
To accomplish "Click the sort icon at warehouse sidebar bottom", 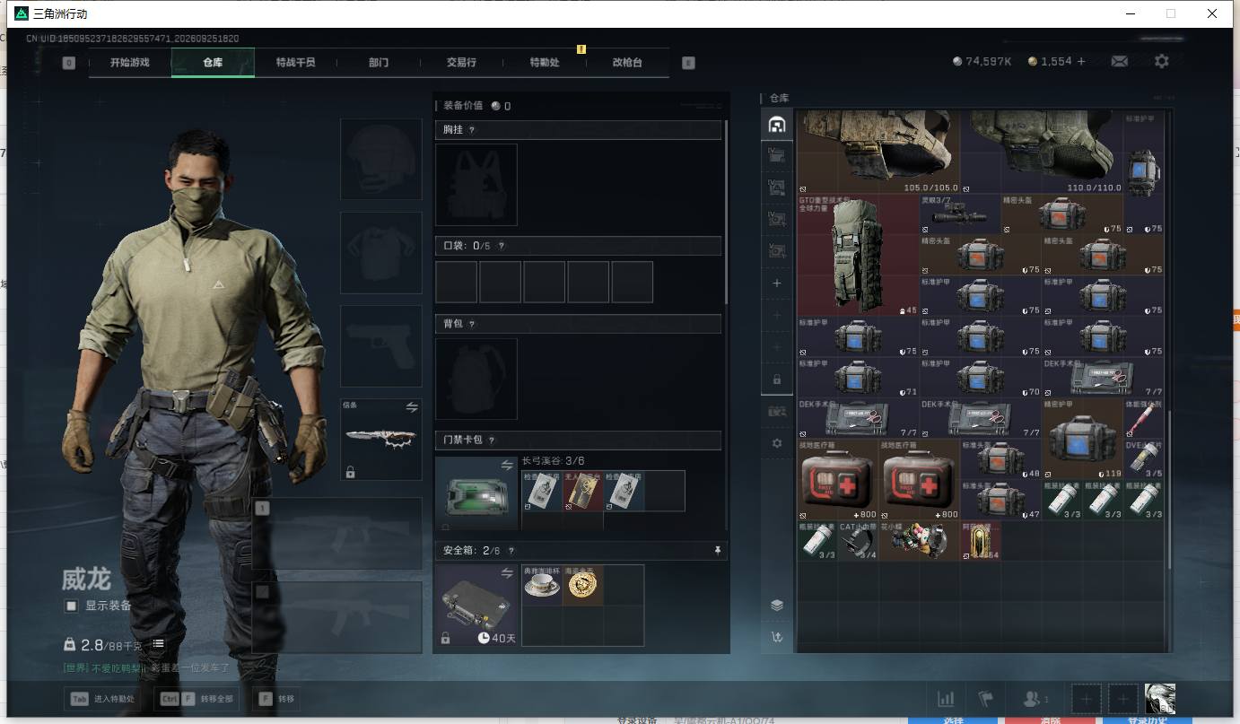I will coord(777,637).
